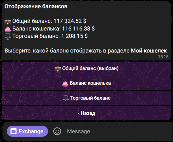Click the window icon inside the Exchange button
The height and width of the screenshot is (142, 173).
click(x=14, y=131)
